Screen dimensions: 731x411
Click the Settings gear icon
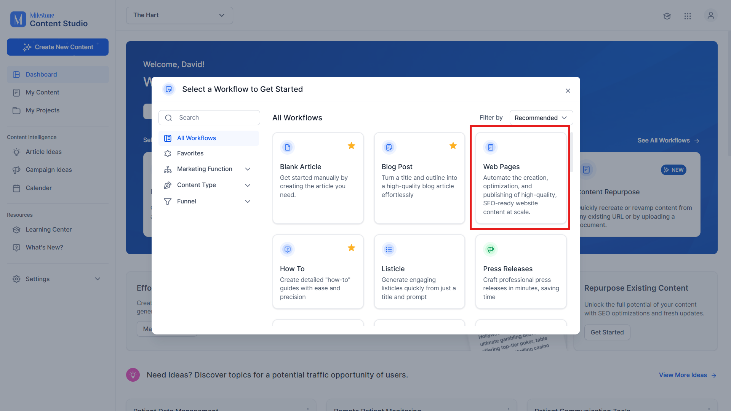(x=16, y=279)
